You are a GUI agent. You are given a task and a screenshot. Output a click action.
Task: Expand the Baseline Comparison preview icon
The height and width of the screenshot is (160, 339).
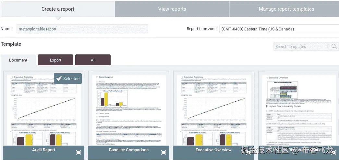[x=163, y=153]
